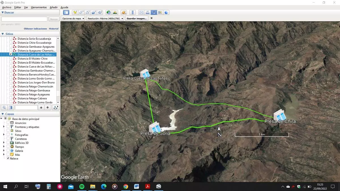Open the Resolución dropdown
The image size is (340, 191).
coord(105,18)
